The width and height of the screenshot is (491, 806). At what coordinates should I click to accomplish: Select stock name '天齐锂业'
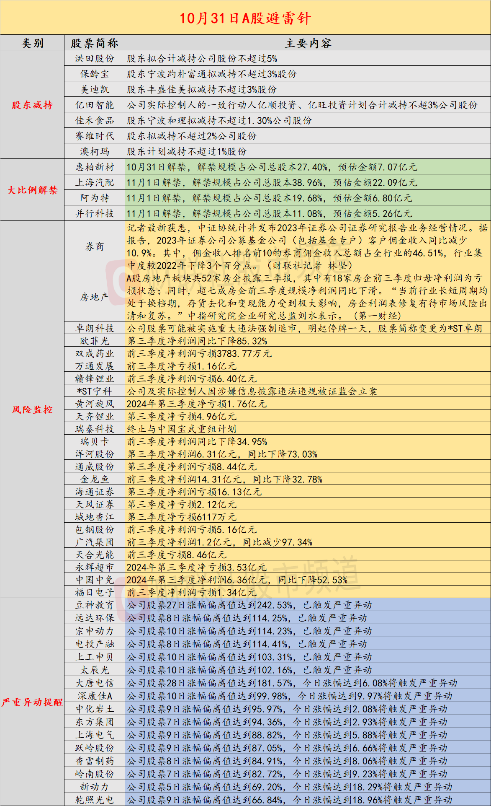coord(95,417)
